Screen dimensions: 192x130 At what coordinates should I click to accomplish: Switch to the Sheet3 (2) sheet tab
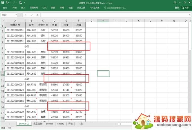click(x=24, y=124)
